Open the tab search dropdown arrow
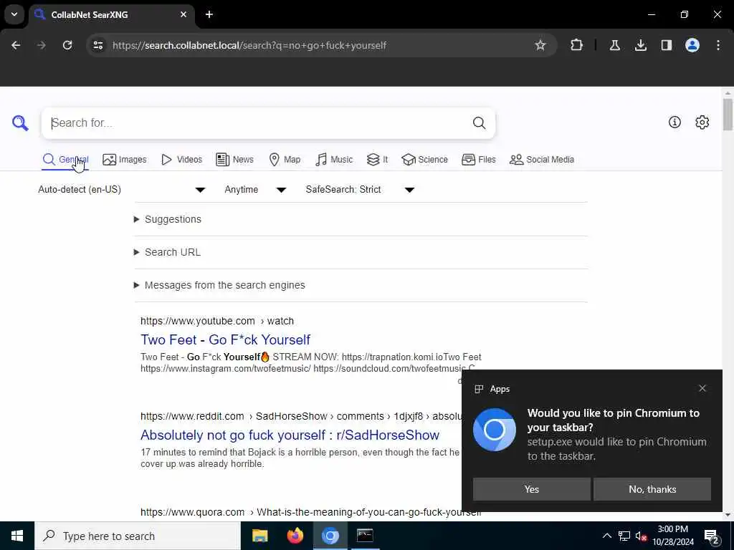The image size is (734, 550). click(x=14, y=14)
